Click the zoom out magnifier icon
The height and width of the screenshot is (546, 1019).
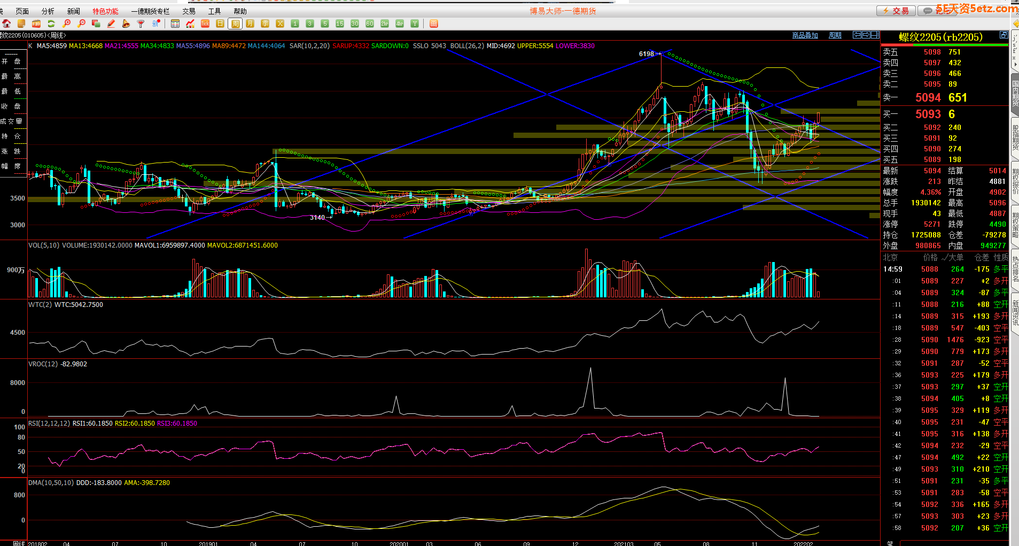[81, 24]
